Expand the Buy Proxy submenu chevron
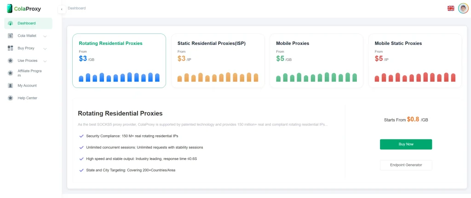This screenshot has height=198, width=471. click(45, 49)
